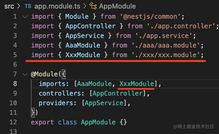
Task: Click the AppModule class symbol icon
Action: pos(93,6)
